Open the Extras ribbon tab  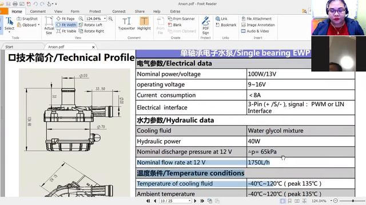(175, 11)
